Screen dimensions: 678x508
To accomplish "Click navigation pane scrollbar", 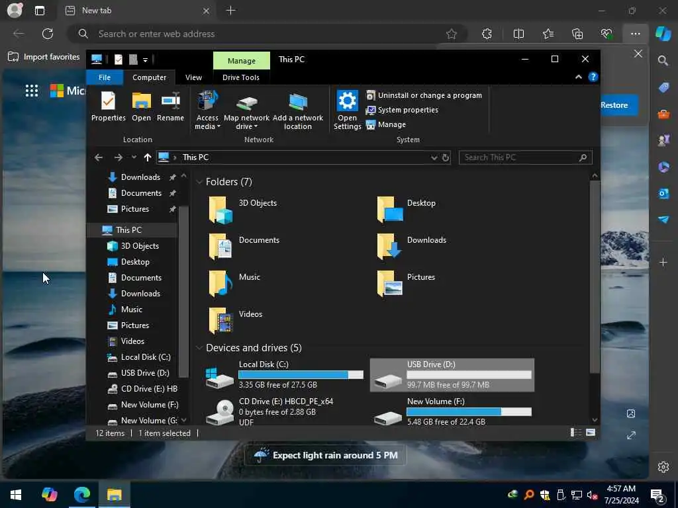I will tap(183, 292).
